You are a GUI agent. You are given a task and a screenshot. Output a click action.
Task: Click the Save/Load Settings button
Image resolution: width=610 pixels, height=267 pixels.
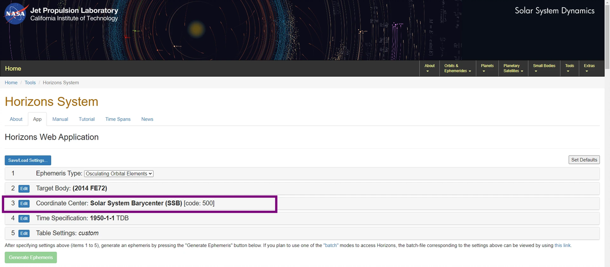tap(28, 161)
